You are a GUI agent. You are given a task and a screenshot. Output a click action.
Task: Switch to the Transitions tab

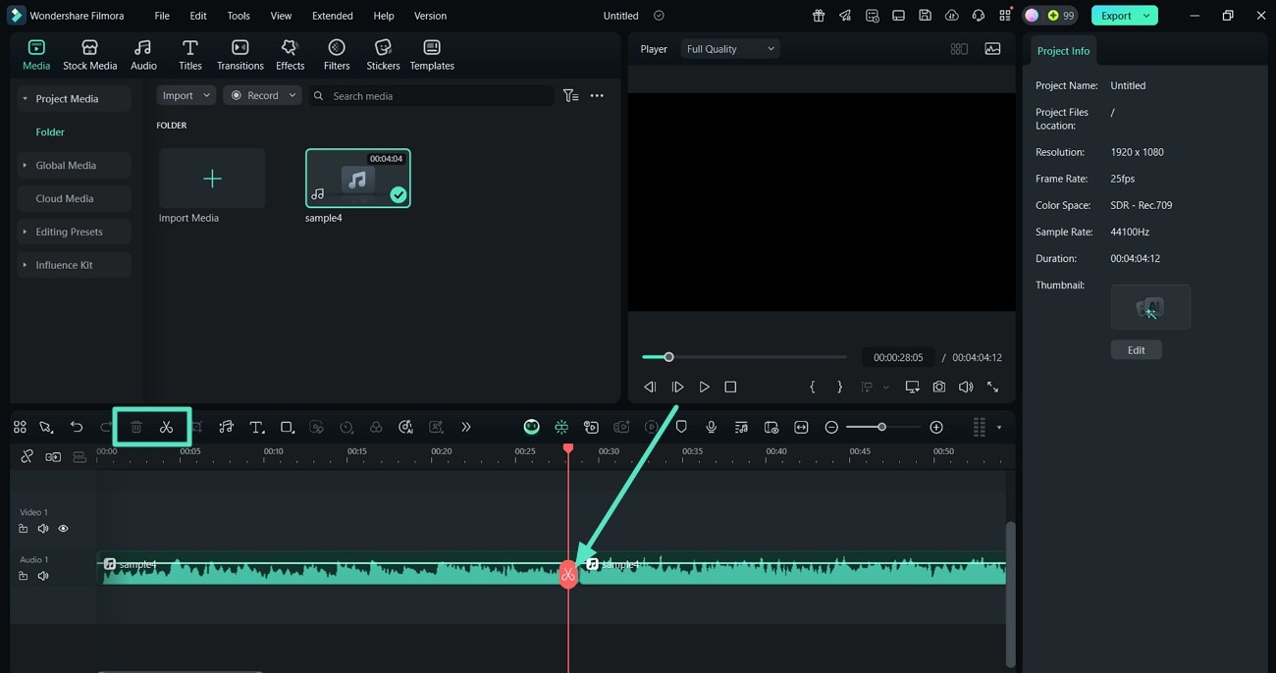[x=240, y=55]
